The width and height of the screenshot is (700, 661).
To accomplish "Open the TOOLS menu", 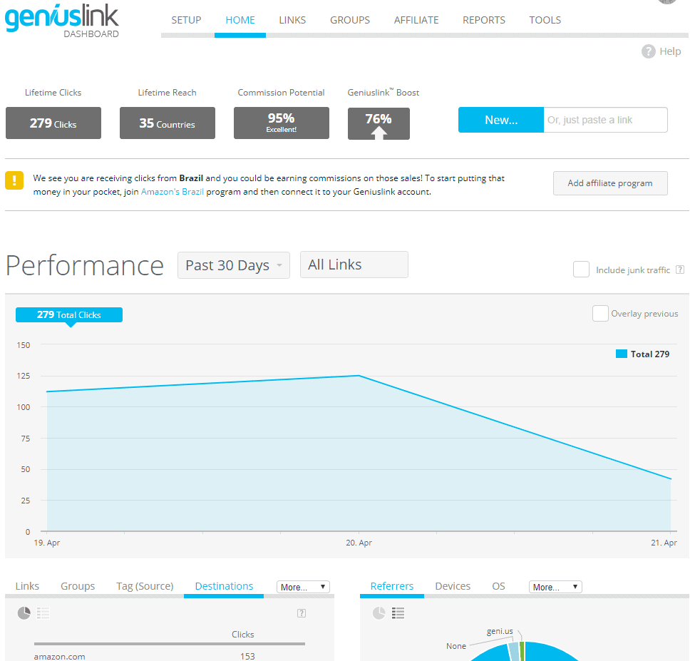I will 545,20.
